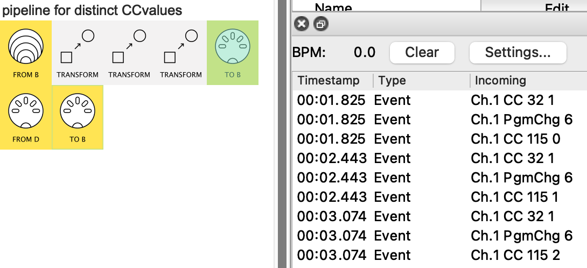The image size is (587, 268).
Task: Select the FROM B input node
Action: click(x=25, y=52)
